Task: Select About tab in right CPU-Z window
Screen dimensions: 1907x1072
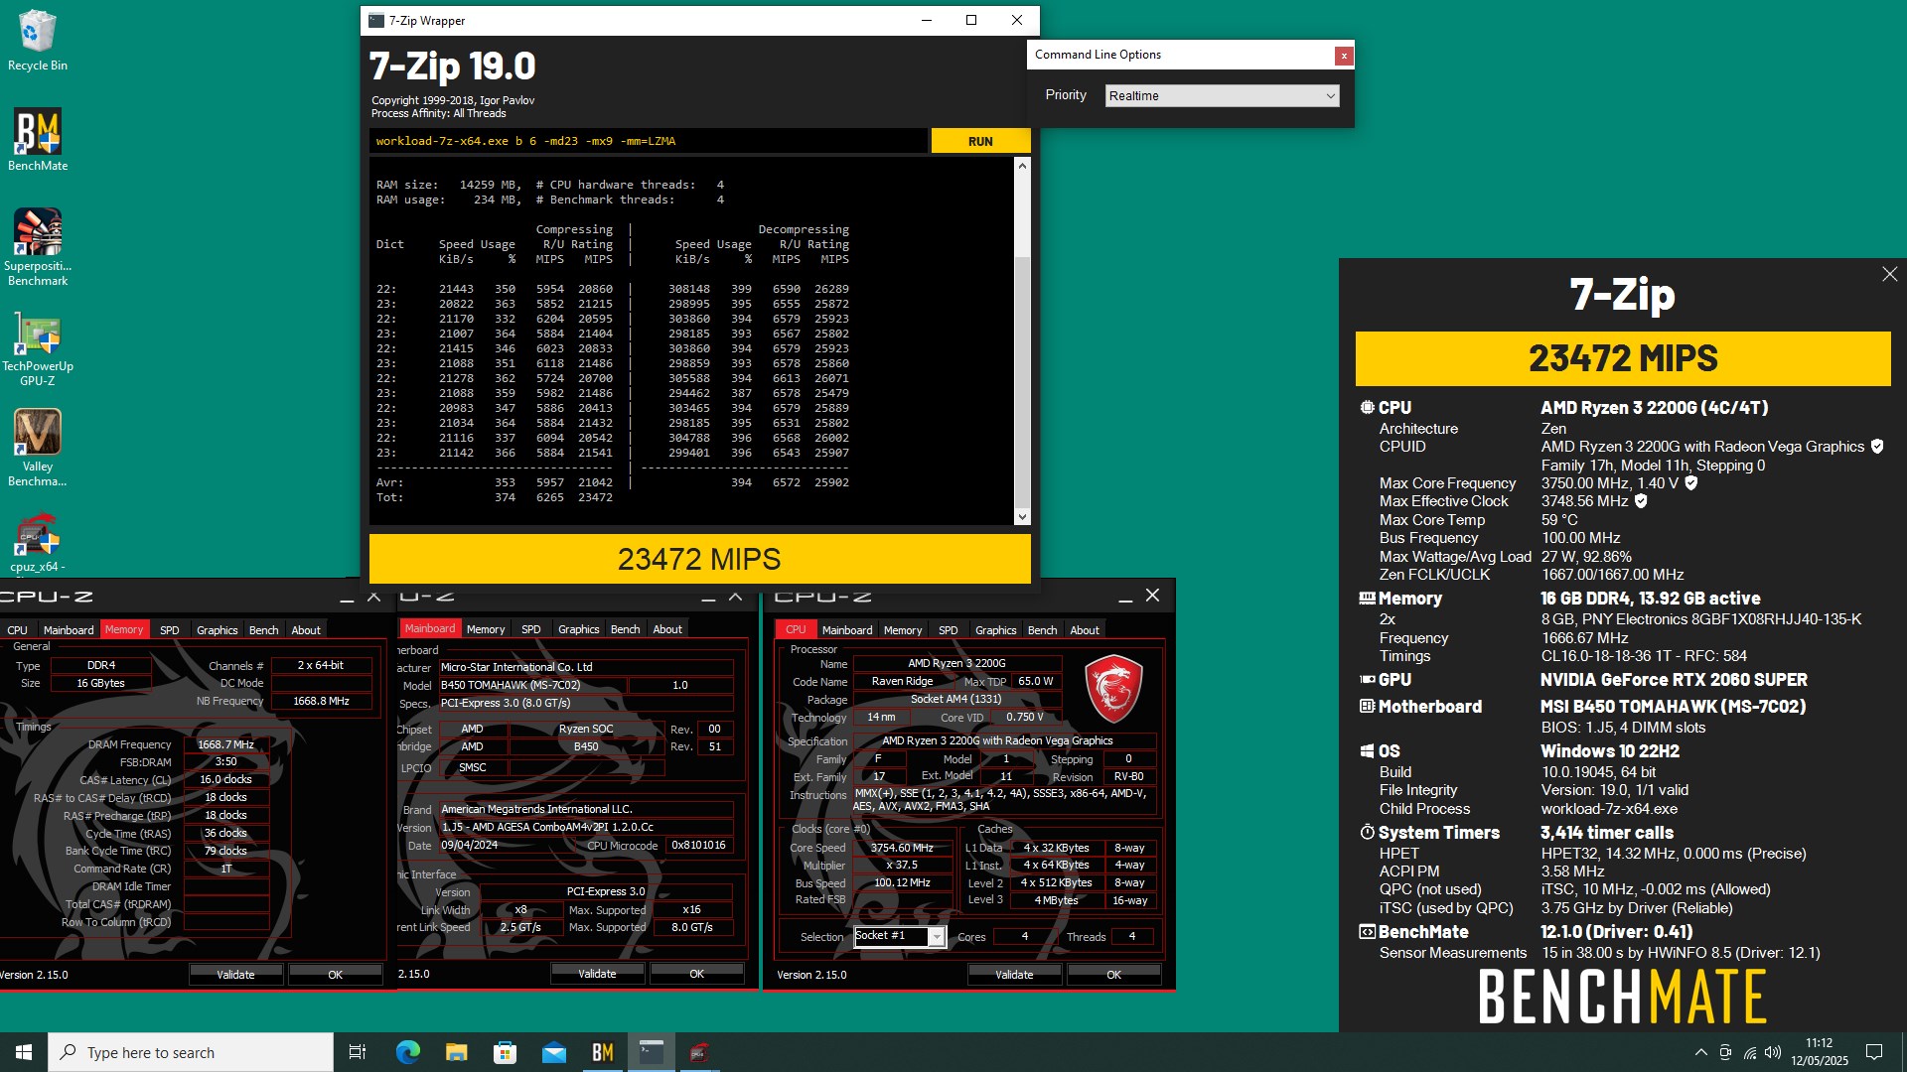Action: [x=1085, y=630]
